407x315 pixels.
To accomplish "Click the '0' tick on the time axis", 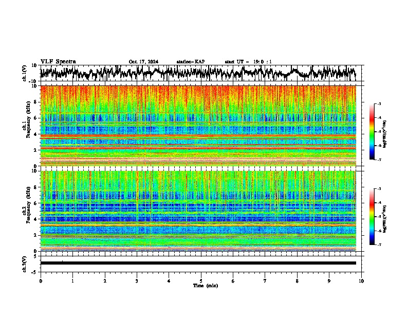I will pos(41,281).
